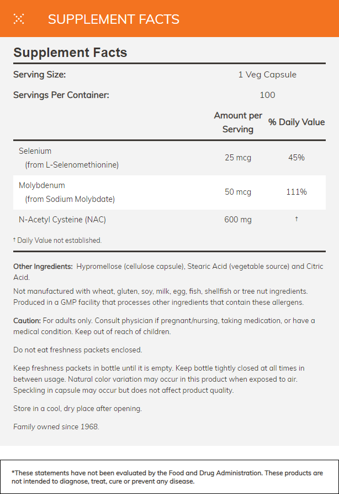Click the 111% daily value cell

(x=296, y=192)
